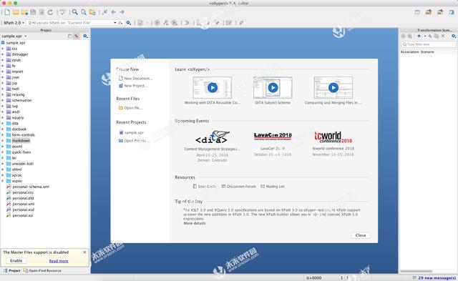The image size is (458, 281).
Task: Click the Validate checkmark toolbar icon
Action: 62,12
